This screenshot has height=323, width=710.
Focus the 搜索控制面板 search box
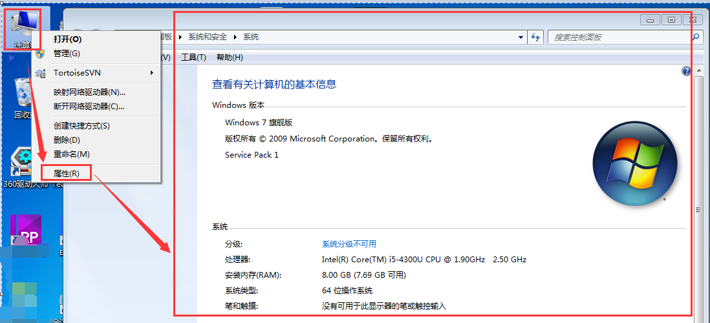(618, 37)
